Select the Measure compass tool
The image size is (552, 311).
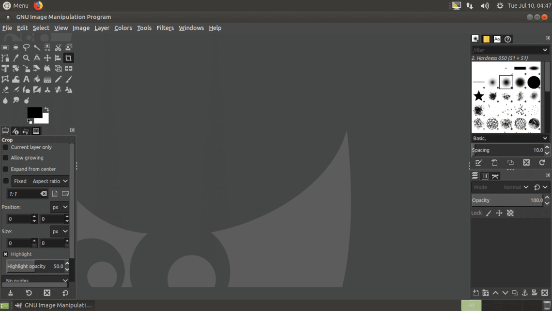coord(37,58)
